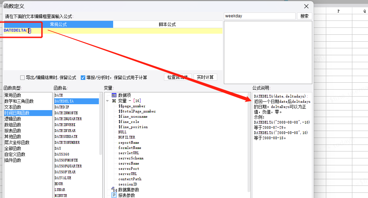The image size is (368, 198).
Task: Collapse the 变量 - [16] tree node
Action: (107, 101)
